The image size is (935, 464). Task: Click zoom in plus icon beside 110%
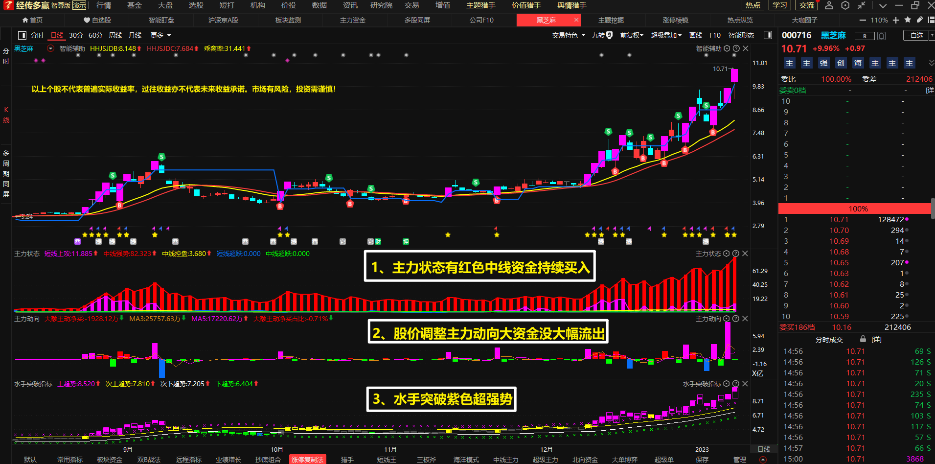(x=896, y=20)
